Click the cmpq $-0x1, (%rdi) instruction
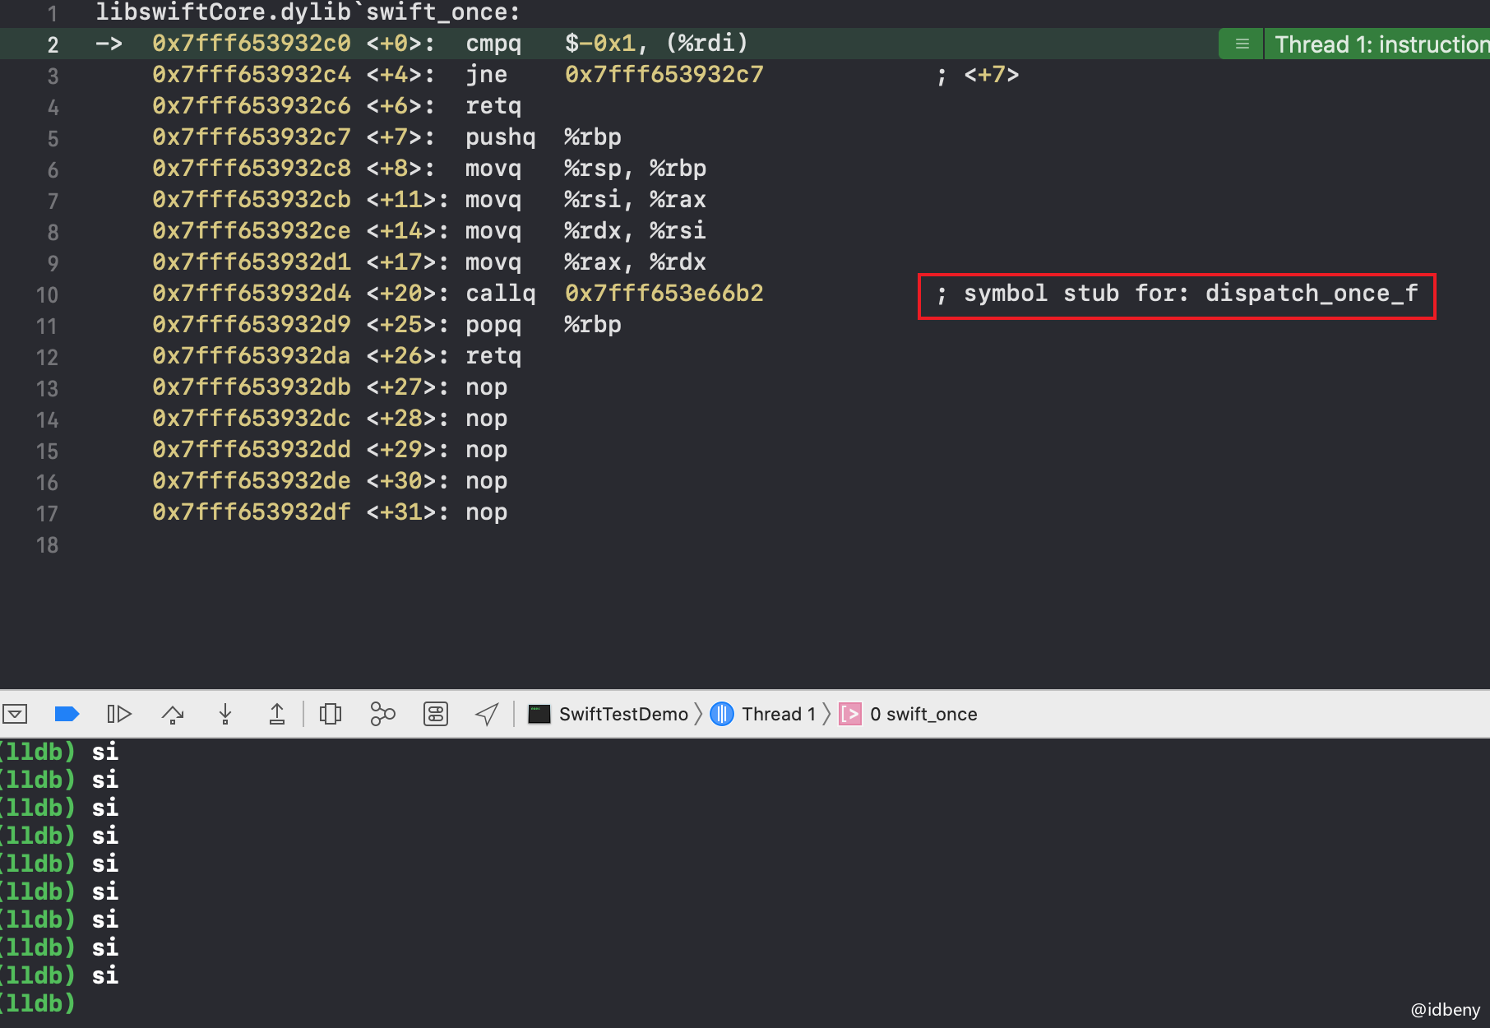1490x1028 pixels. tap(607, 44)
